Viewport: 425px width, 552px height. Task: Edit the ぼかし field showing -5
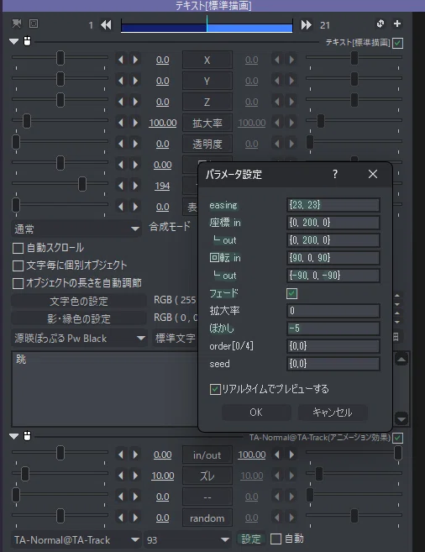click(333, 329)
